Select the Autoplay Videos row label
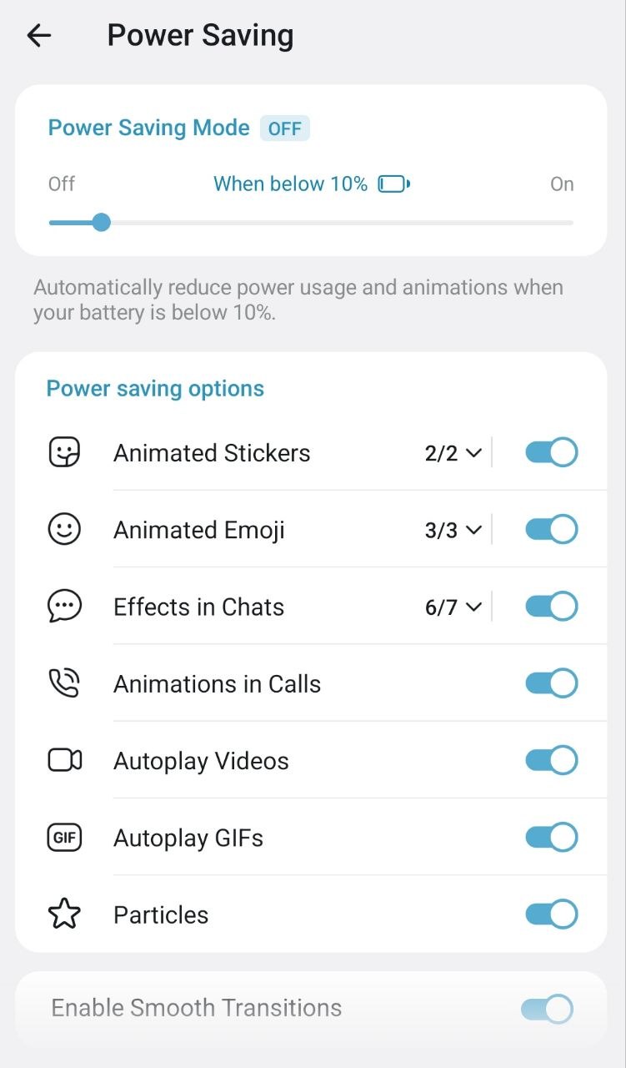Screen dimensions: 626x1068 [201, 761]
